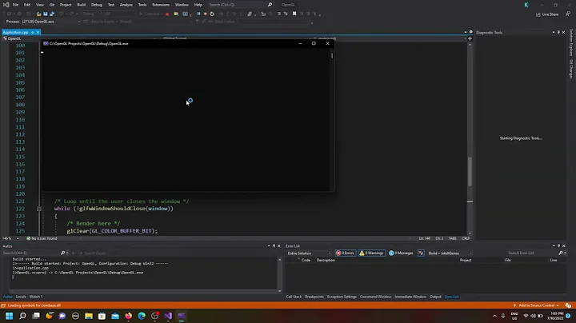Screen dimensions: 576x323
Task: Stop debugging with the red square icon
Action: [x=206, y=14]
